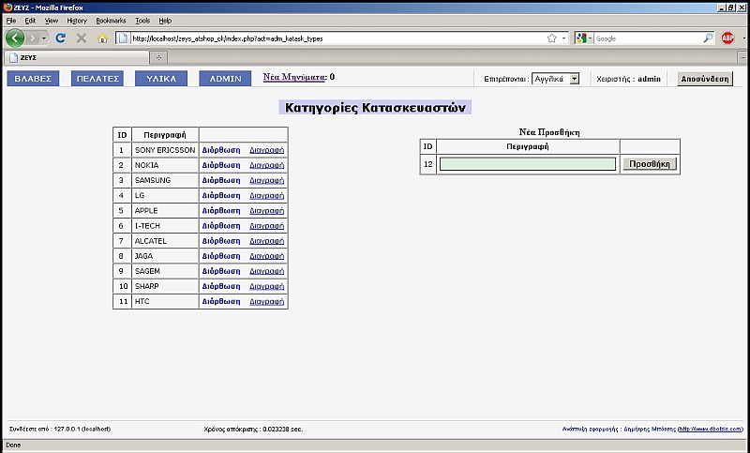Click Διόρθωση for I-TECH
The height and width of the screenshot is (453, 750).
pos(221,226)
